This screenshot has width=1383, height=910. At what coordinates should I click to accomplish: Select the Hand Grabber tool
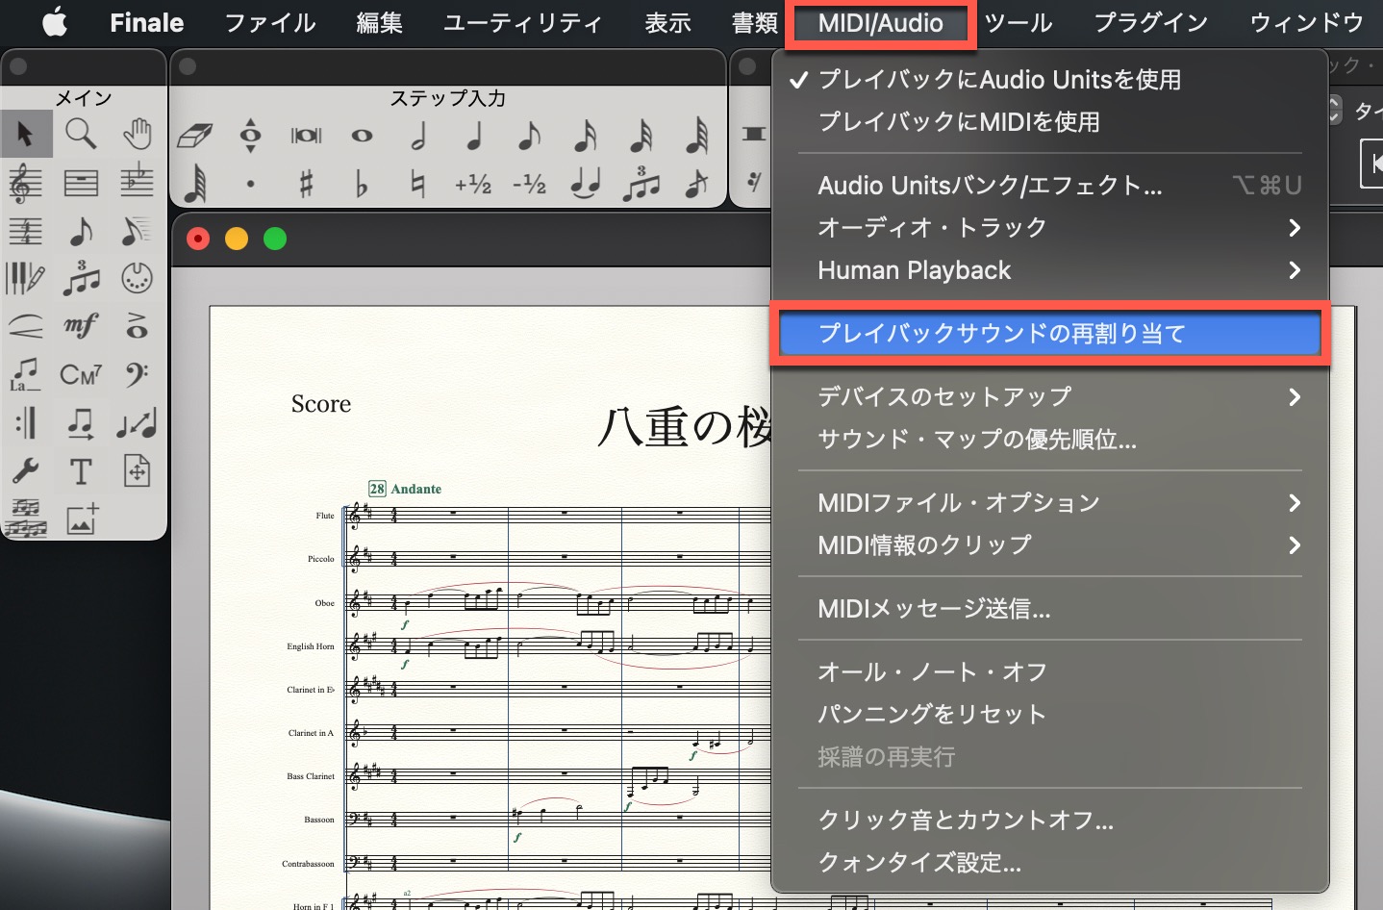tap(137, 134)
